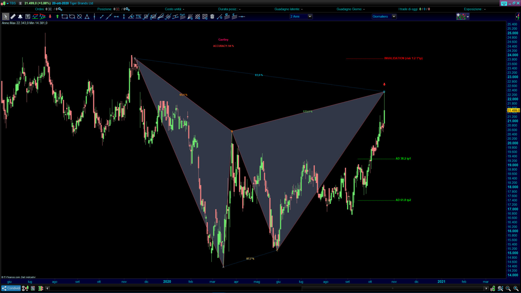Activate the arrow cursor pointer tool

click(5, 17)
